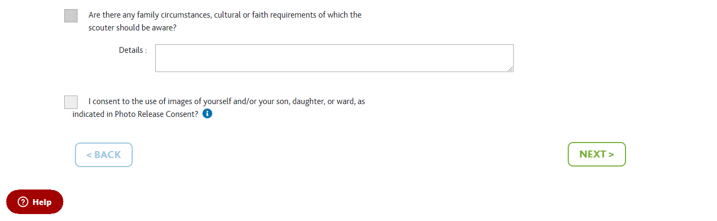Click the 'Are there any family circumstances' label
The width and height of the screenshot is (717, 221).
click(x=225, y=21)
